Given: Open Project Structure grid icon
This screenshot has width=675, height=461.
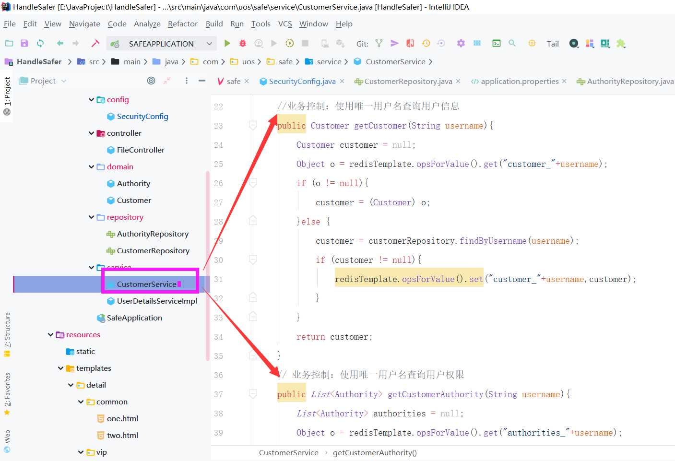Looking at the screenshot, I should point(477,43).
